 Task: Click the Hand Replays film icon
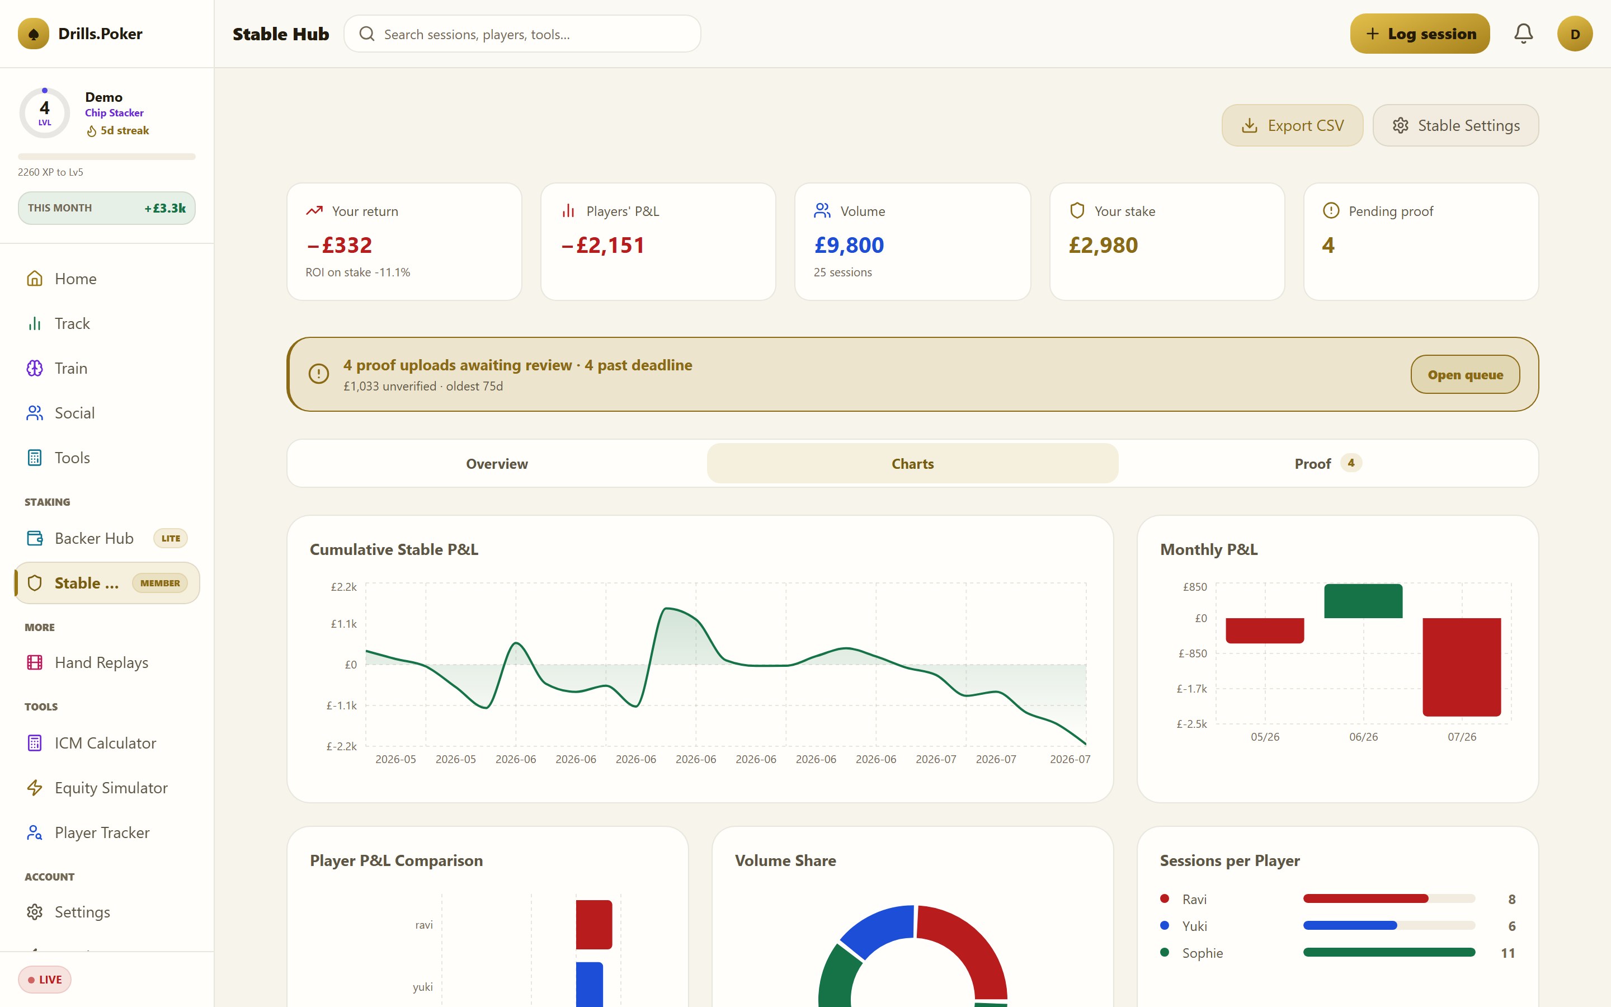tap(35, 662)
